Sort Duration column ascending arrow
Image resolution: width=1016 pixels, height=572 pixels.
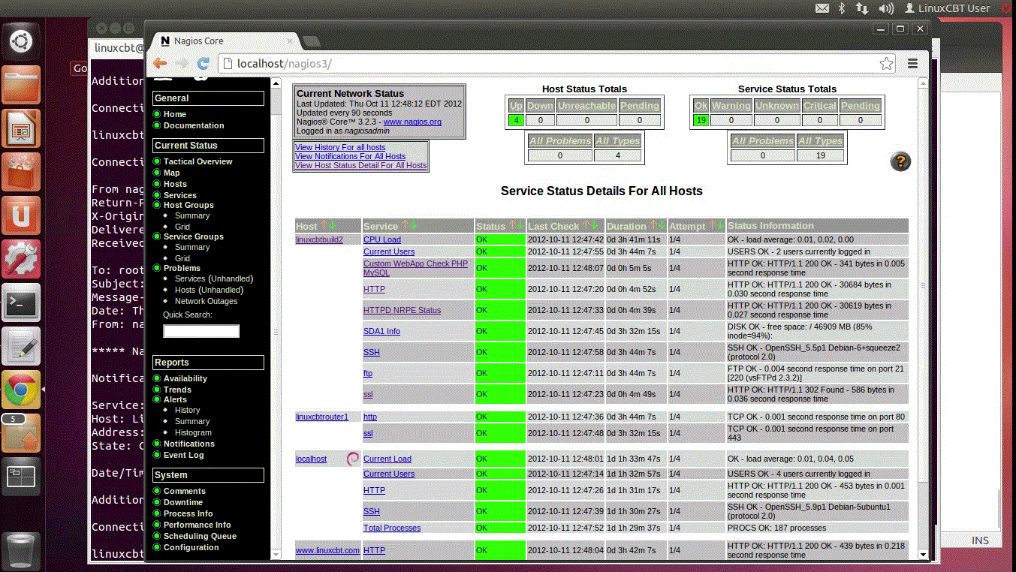[x=652, y=225]
